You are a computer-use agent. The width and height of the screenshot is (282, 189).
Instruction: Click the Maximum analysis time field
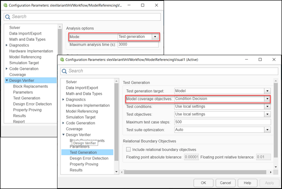138,45
